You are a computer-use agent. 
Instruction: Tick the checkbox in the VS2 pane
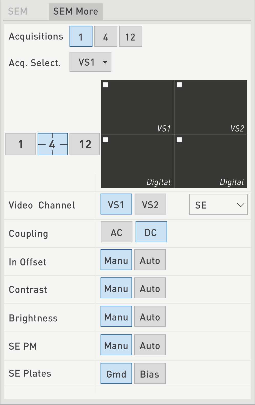point(180,85)
